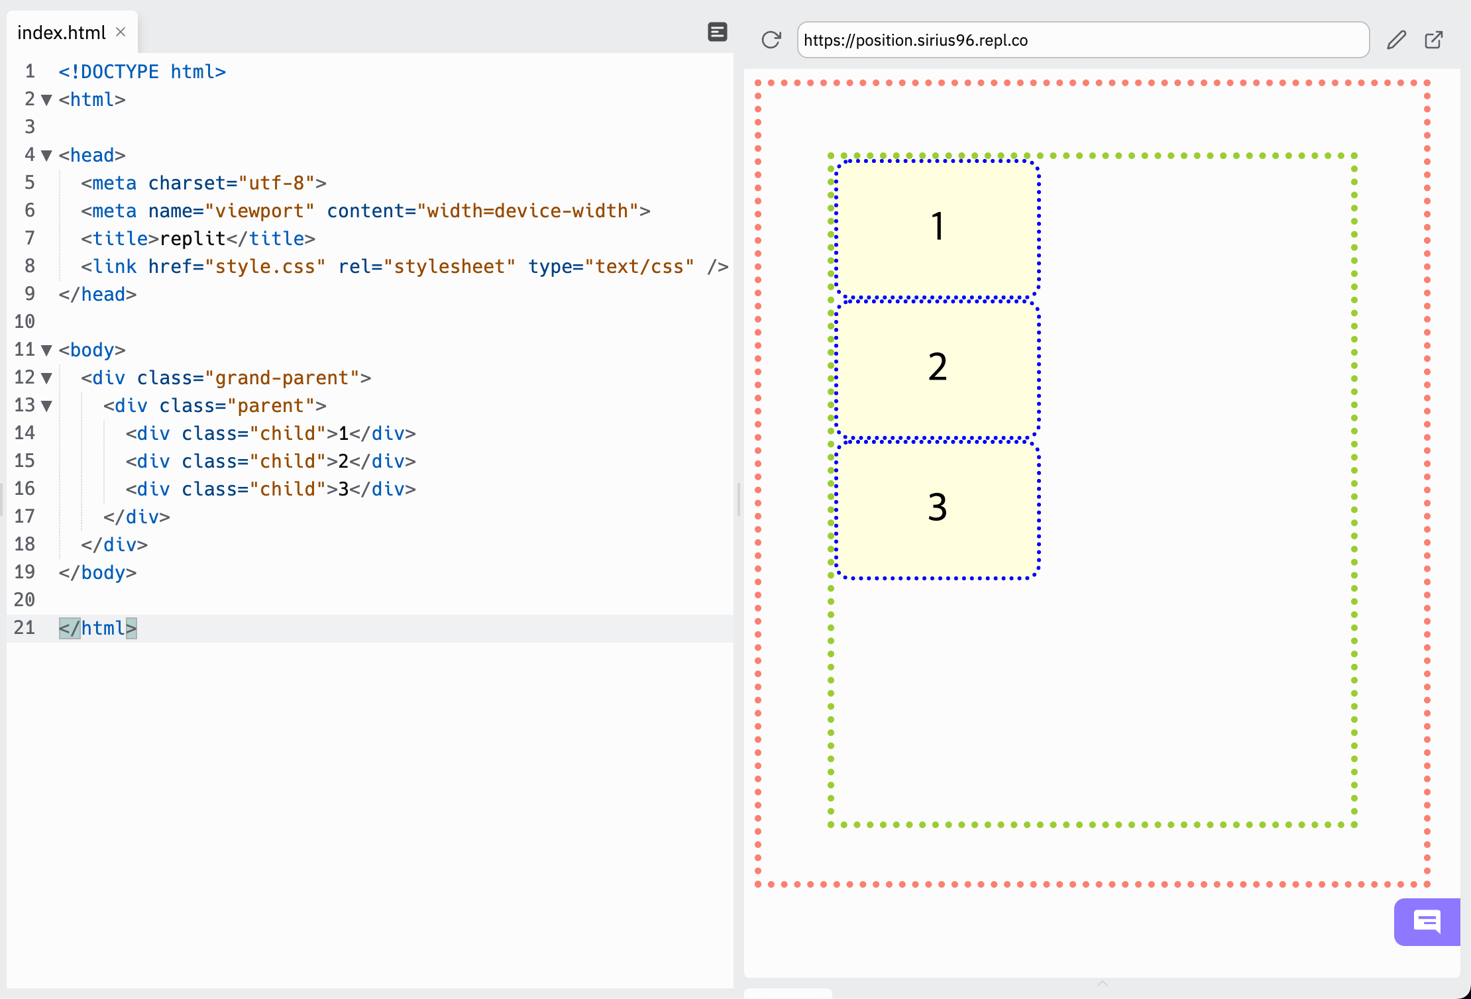Screen dimensions: 1471x999
Task: Collapse the head tag fold arrow
Action: pyautogui.click(x=46, y=156)
